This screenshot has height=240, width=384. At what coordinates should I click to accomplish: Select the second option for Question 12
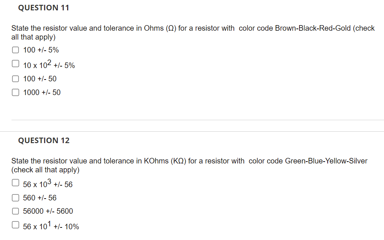click(x=15, y=197)
